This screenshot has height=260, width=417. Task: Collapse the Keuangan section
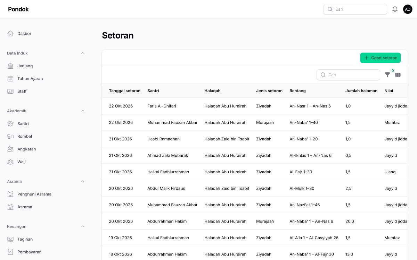point(83,226)
